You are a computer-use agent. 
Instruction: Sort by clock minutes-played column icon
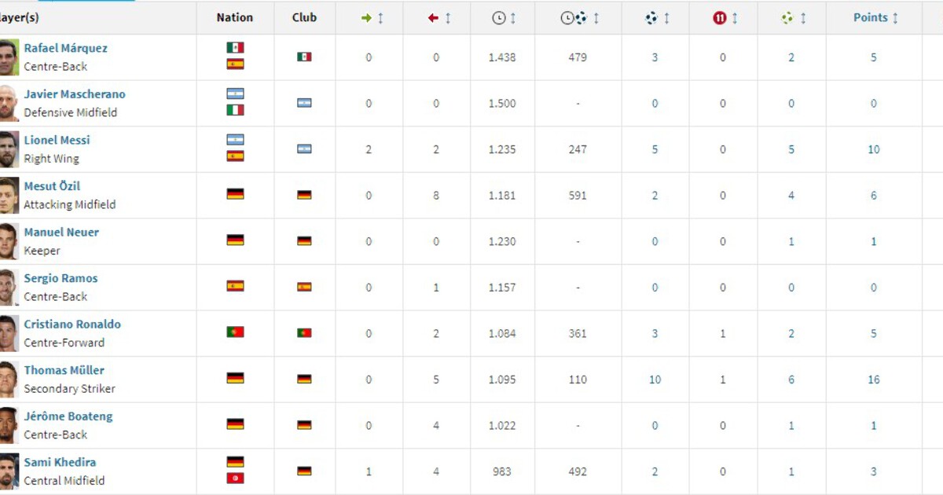pyautogui.click(x=499, y=18)
